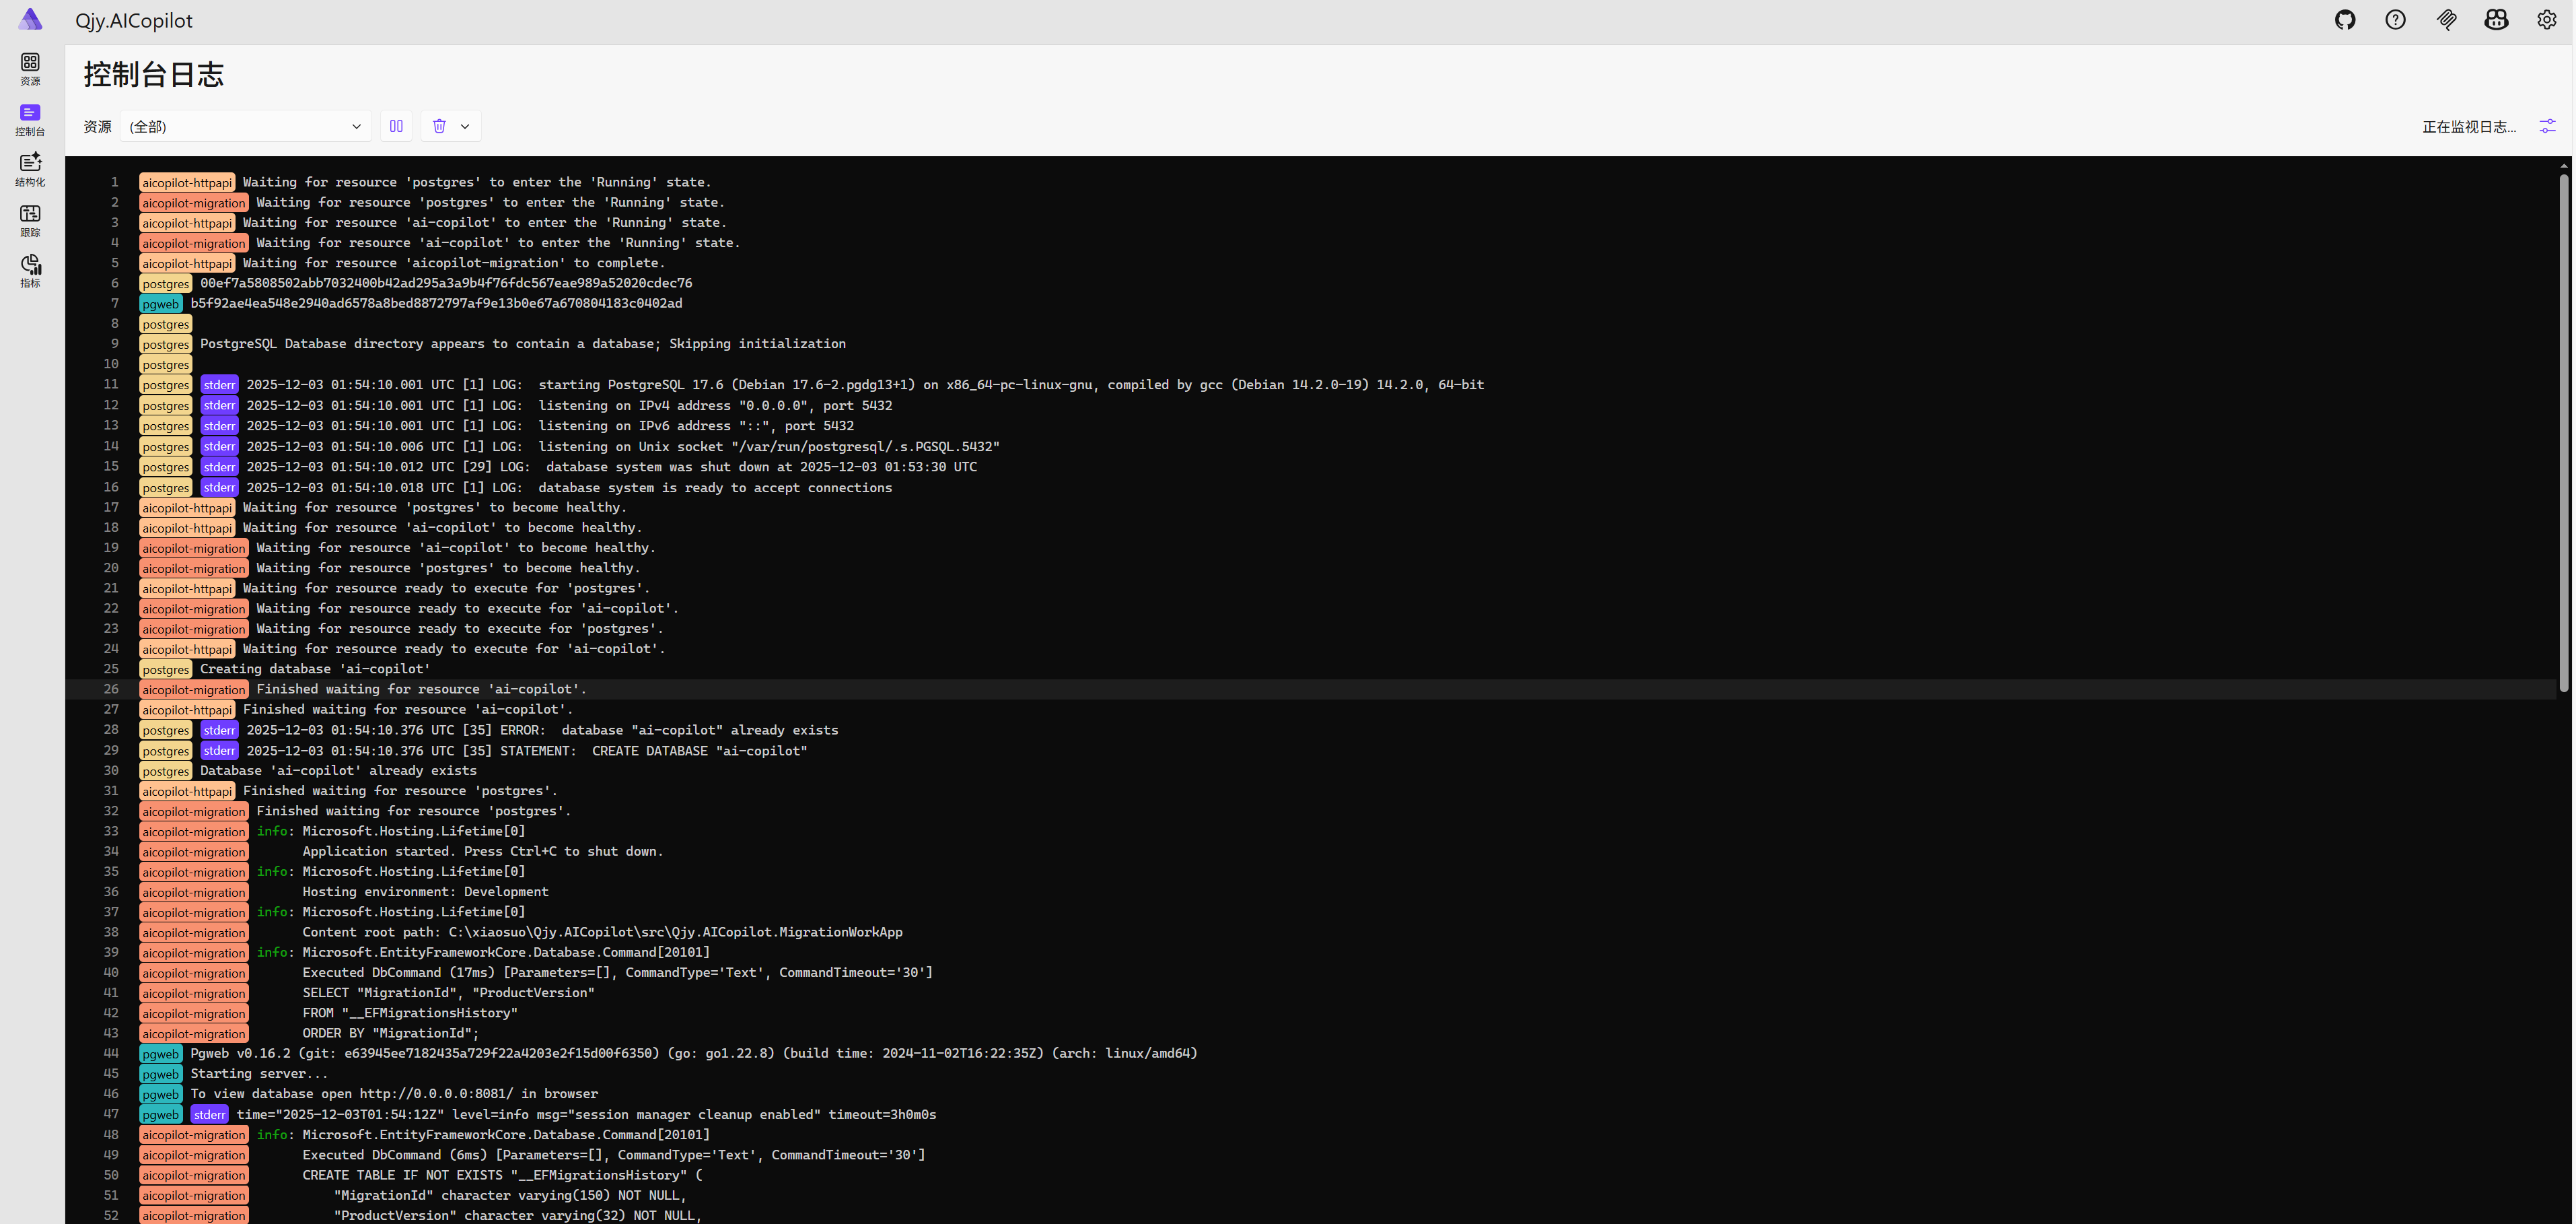Open the settings gear icon
The image size is (2576, 1224).
(x=2546, y=20)
